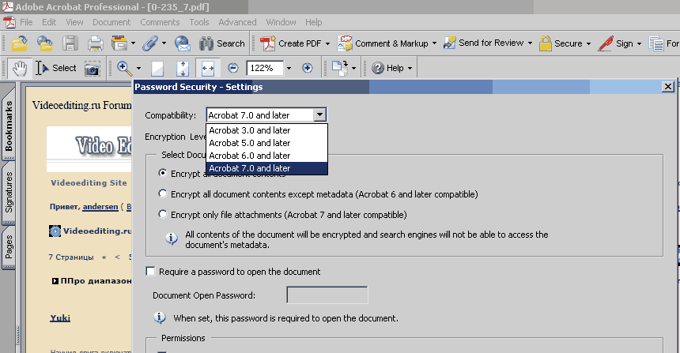Close the Password Security Settings dialog
Image resolution: width=680 pixels, height=353 pixels.
click(x=668, y=87)
